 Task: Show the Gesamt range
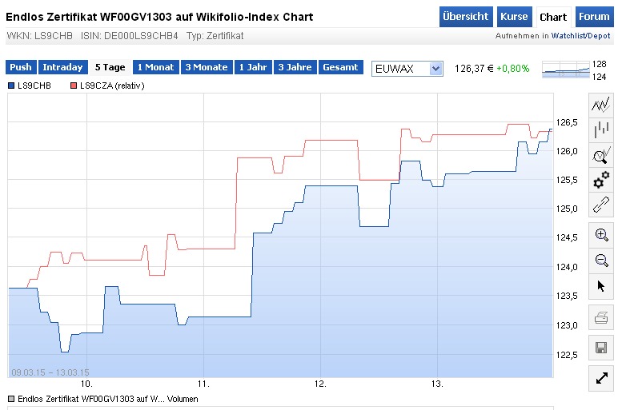341,67
